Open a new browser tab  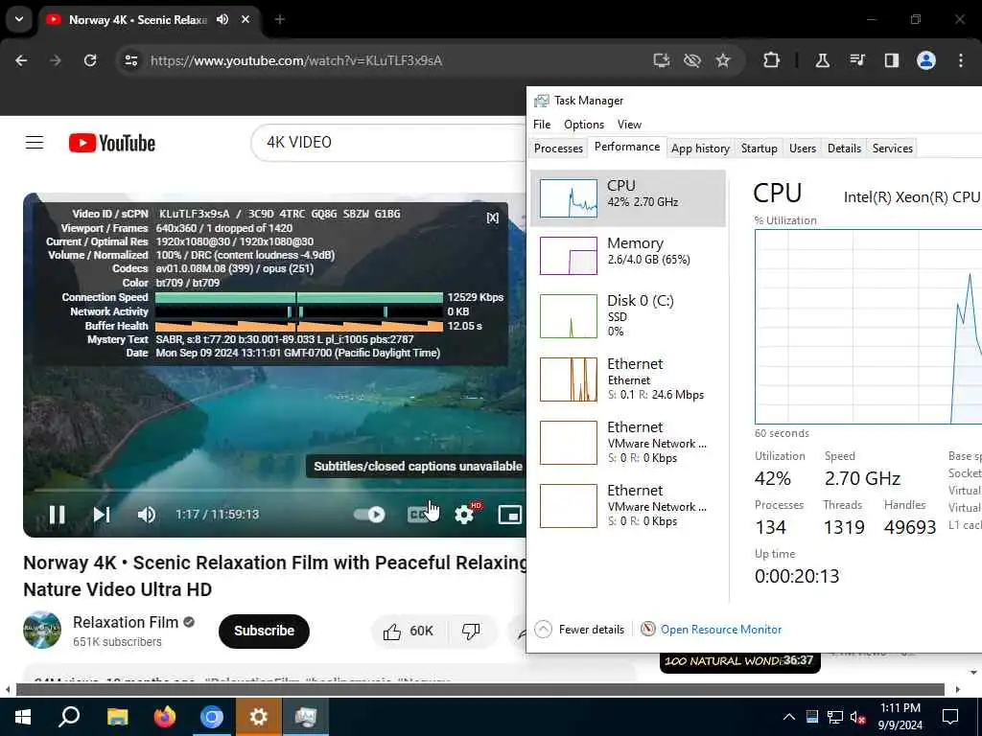280,19
